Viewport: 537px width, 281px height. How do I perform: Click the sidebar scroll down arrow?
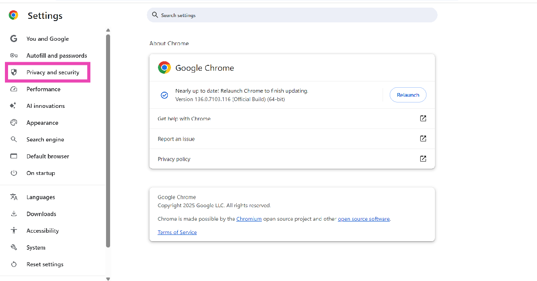point(108,278)
